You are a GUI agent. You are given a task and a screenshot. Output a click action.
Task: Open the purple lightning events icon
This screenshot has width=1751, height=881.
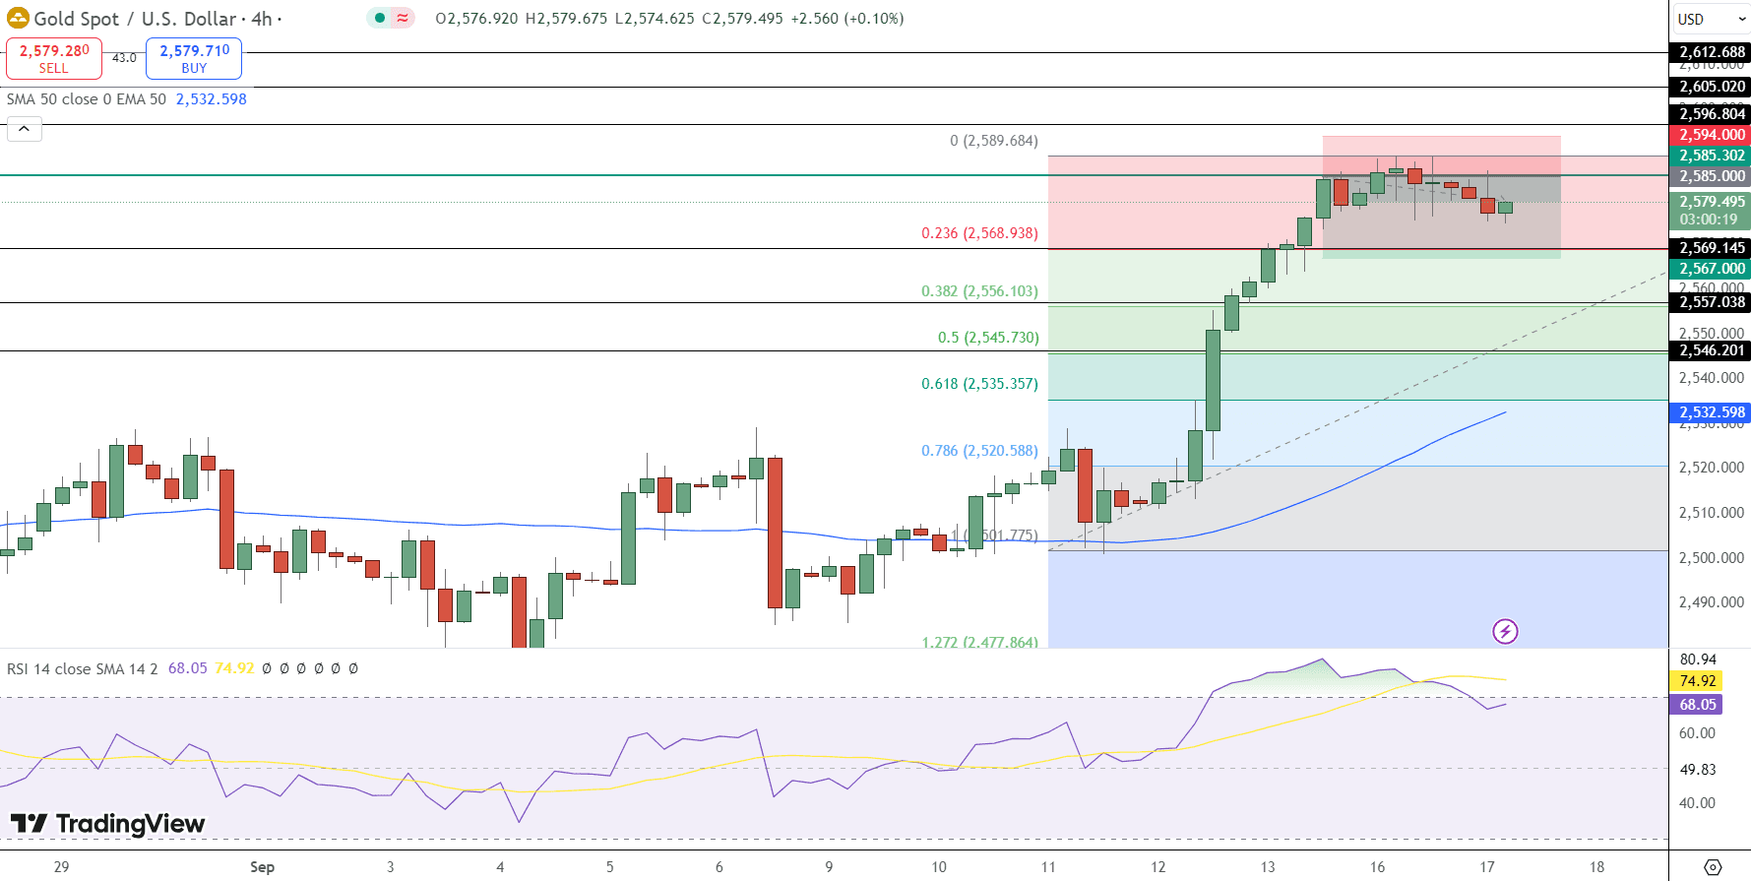coord(1505,631)
